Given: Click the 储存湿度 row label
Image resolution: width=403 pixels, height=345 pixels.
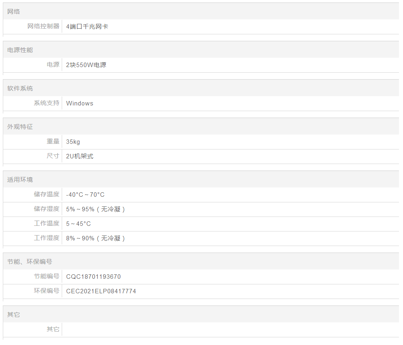Looking at the screenshot, I should [47, 209].
